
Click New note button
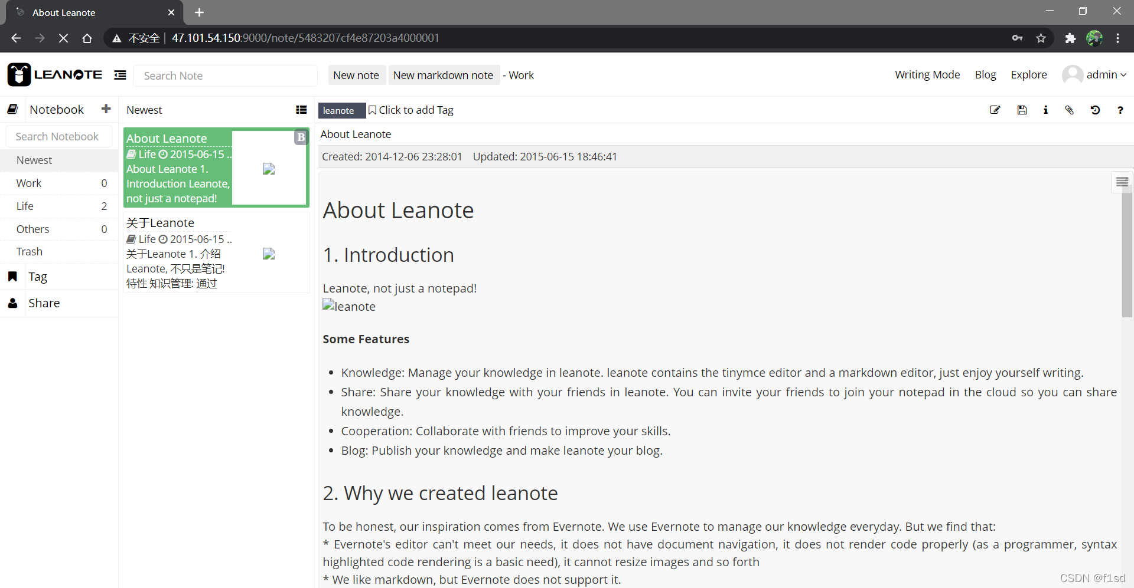[356, 75]
